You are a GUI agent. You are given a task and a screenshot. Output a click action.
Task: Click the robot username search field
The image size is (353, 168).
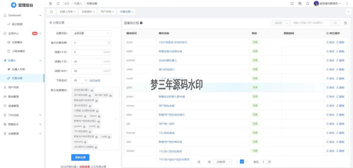pyautogui.click(x=310, y=23)
